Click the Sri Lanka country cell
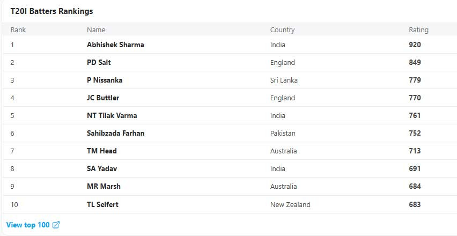Image resolution: width=457 pixels, height=236 pixels. 284,80
